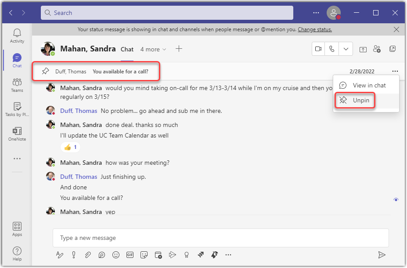Open the GIF picker

pyautogui.click(x=130, y=254)
